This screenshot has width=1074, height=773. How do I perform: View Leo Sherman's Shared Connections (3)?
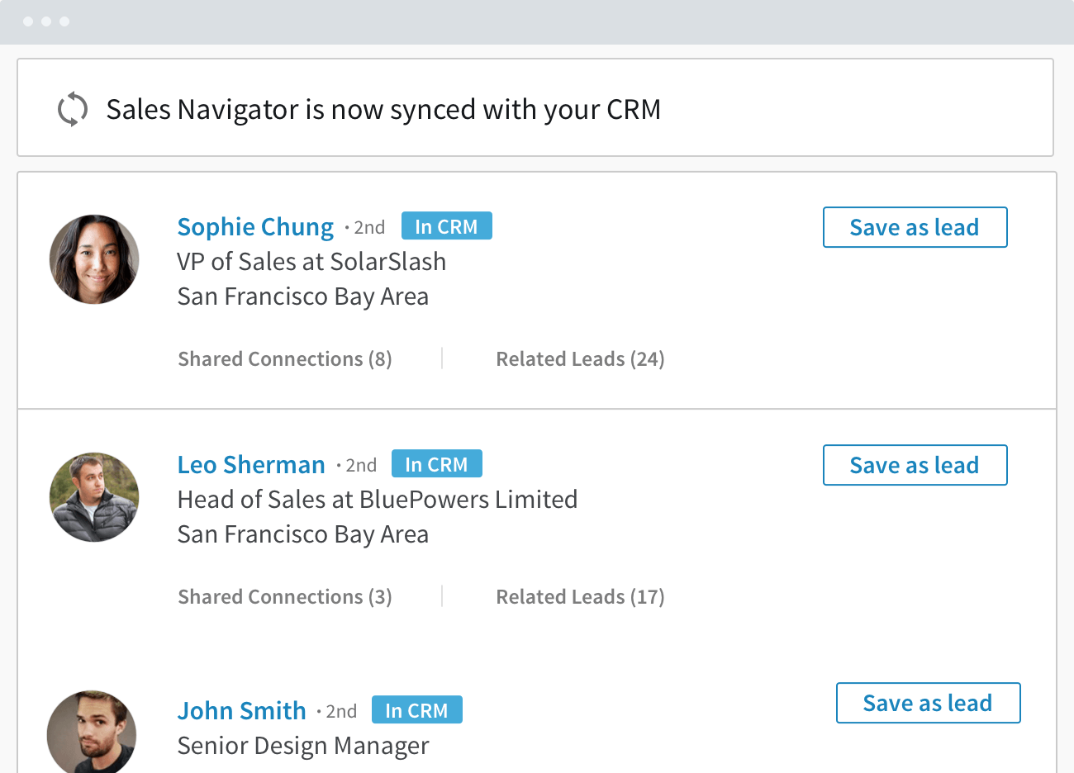(x=285, y=597)
